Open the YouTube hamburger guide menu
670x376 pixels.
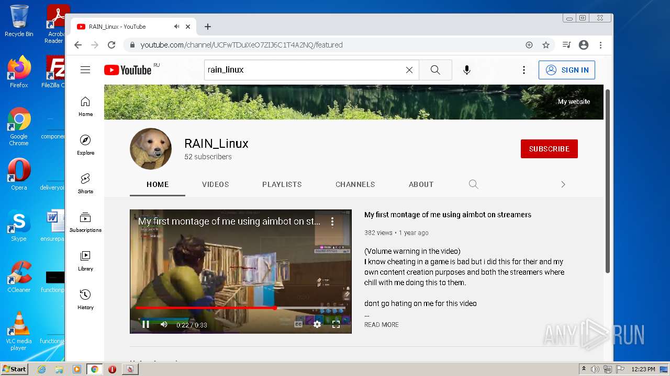[x=85, y=70]
